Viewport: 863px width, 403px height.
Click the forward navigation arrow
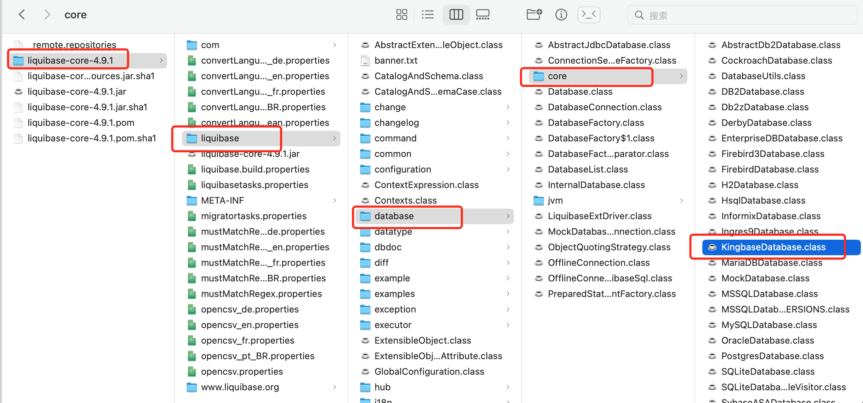(47, 14)
